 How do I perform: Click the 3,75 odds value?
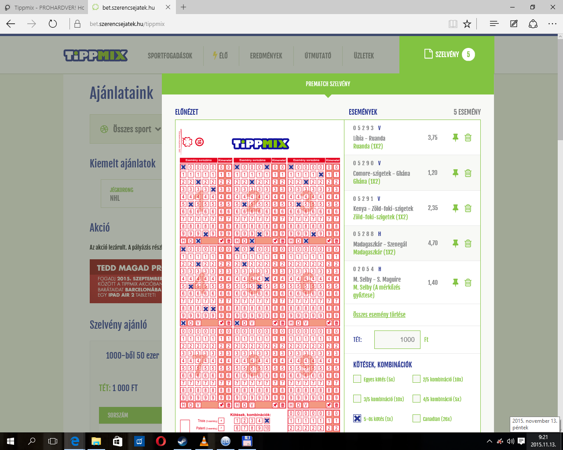(x=433, y=138)
